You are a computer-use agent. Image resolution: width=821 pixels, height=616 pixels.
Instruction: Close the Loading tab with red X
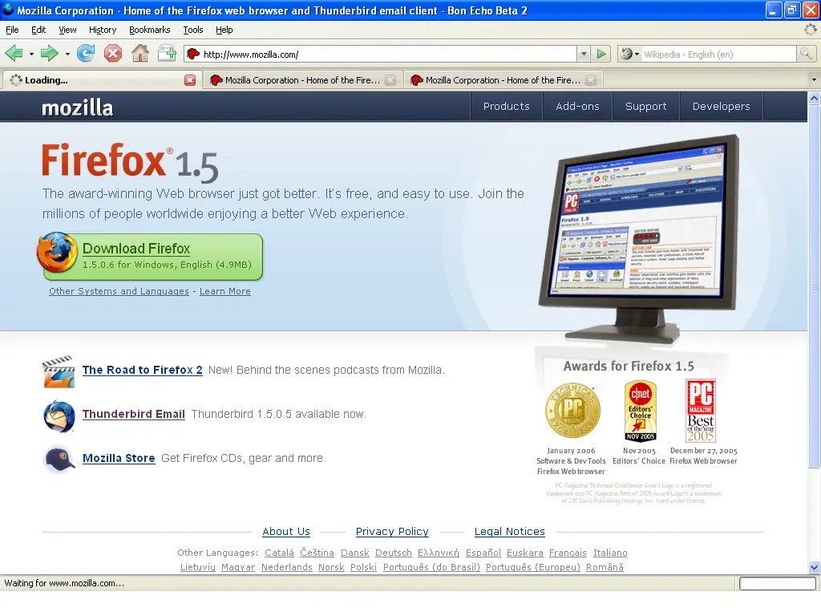pos(190,80)
